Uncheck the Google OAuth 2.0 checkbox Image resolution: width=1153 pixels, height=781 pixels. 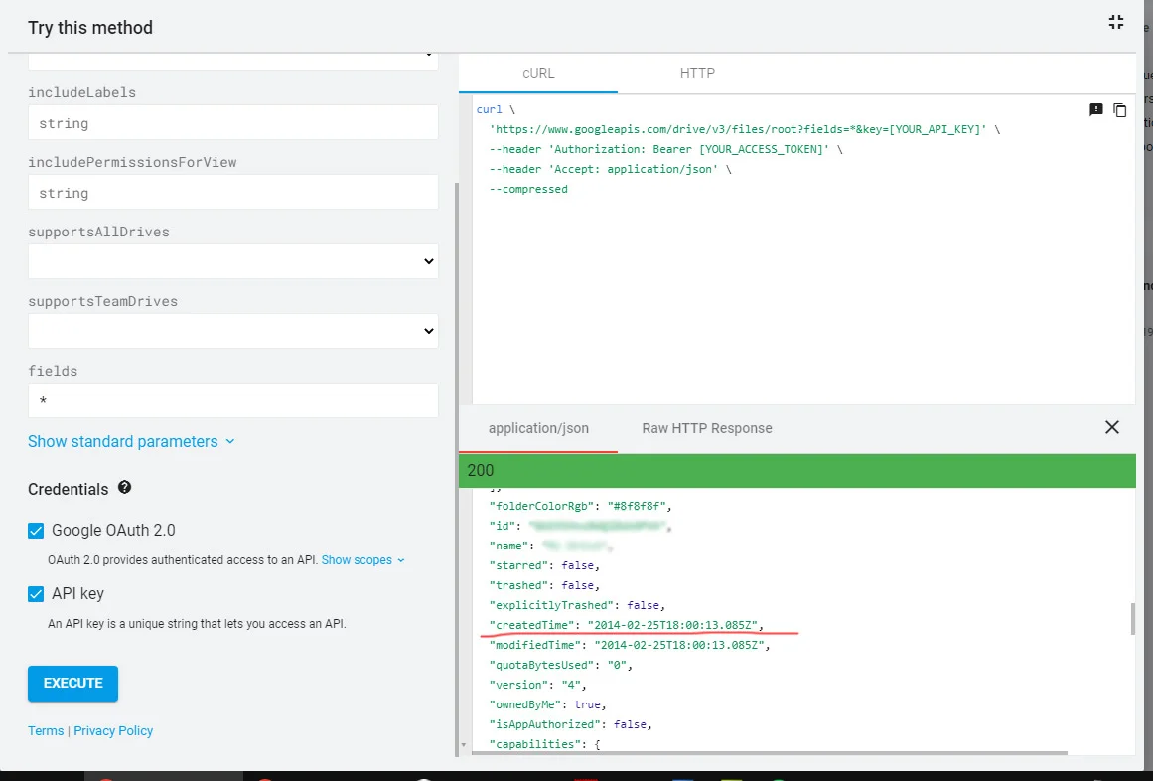pos(37,531)
